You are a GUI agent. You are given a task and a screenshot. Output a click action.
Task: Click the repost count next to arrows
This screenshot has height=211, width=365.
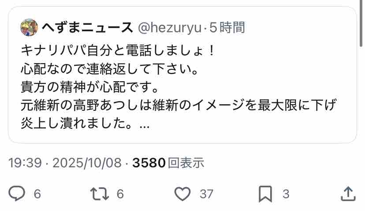click(x=120, y=194)
